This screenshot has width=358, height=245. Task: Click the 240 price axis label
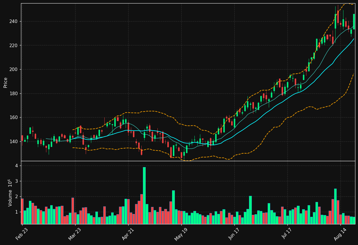tap(14, 22)
